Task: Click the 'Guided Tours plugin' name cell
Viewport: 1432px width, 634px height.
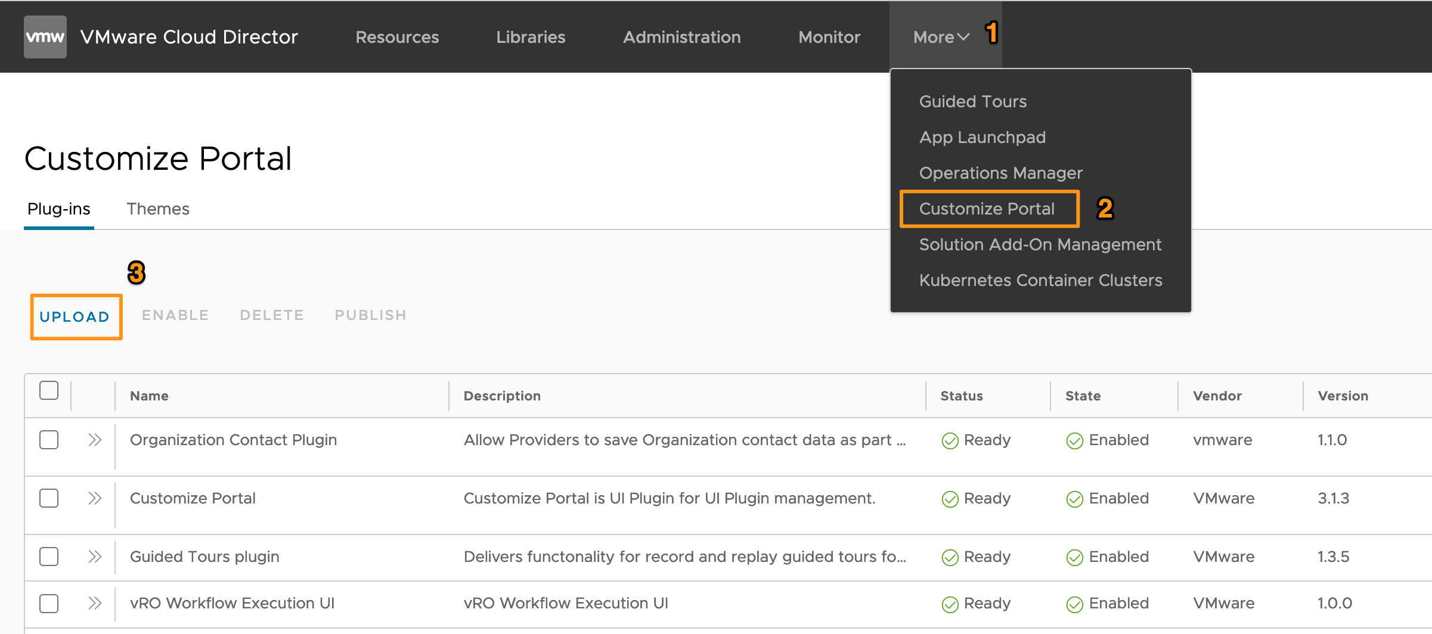Action: (204, 557)
